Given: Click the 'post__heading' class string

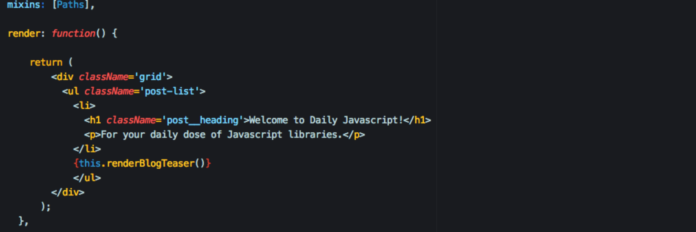Looking at the screenshot, I should click(x=203, y=120).
